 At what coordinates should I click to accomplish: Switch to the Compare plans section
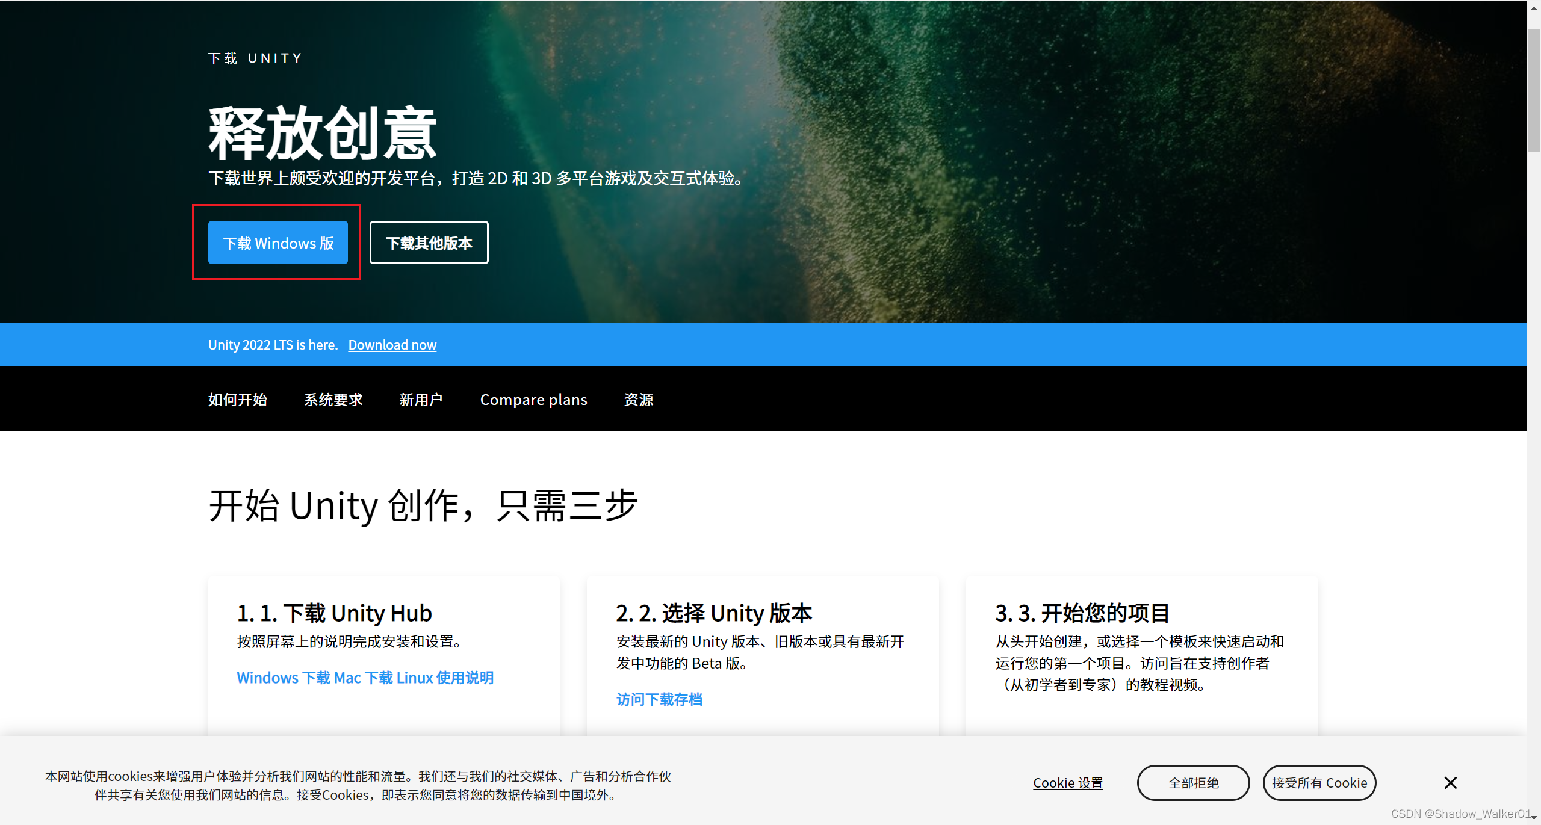tap(533, 400)
